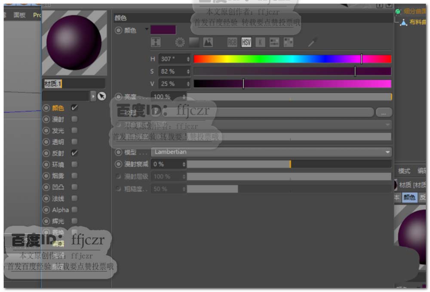This screenshot has width=430, height=292.
Task: Enable the 法线 channel checkbox
Action: pos(74,198)
